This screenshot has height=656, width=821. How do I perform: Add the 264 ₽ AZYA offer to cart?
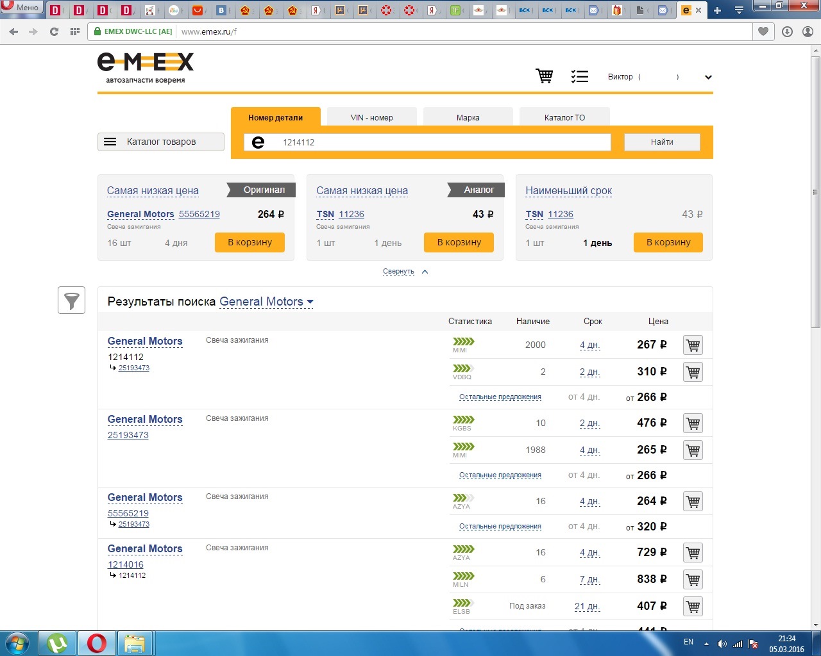[693, 502]
